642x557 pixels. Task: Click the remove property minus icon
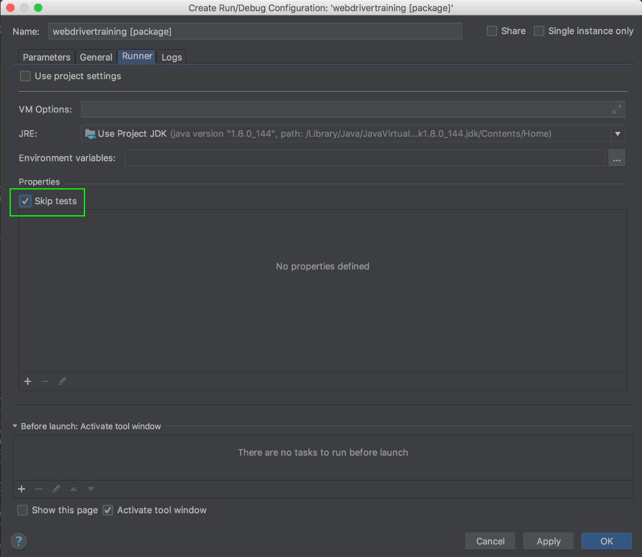(45, 381)
